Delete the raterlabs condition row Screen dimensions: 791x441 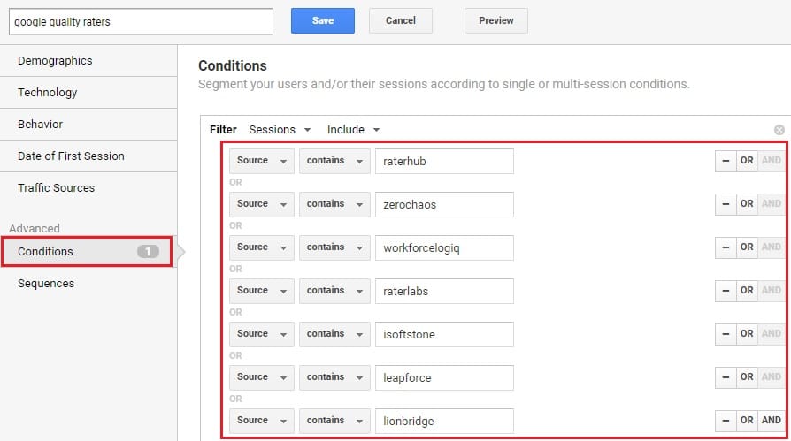[726, 291]
